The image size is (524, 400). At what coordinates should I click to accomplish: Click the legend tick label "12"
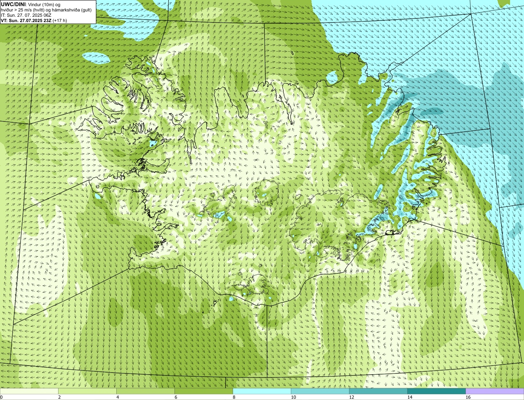pyautogui.click(x=352, y=397)
